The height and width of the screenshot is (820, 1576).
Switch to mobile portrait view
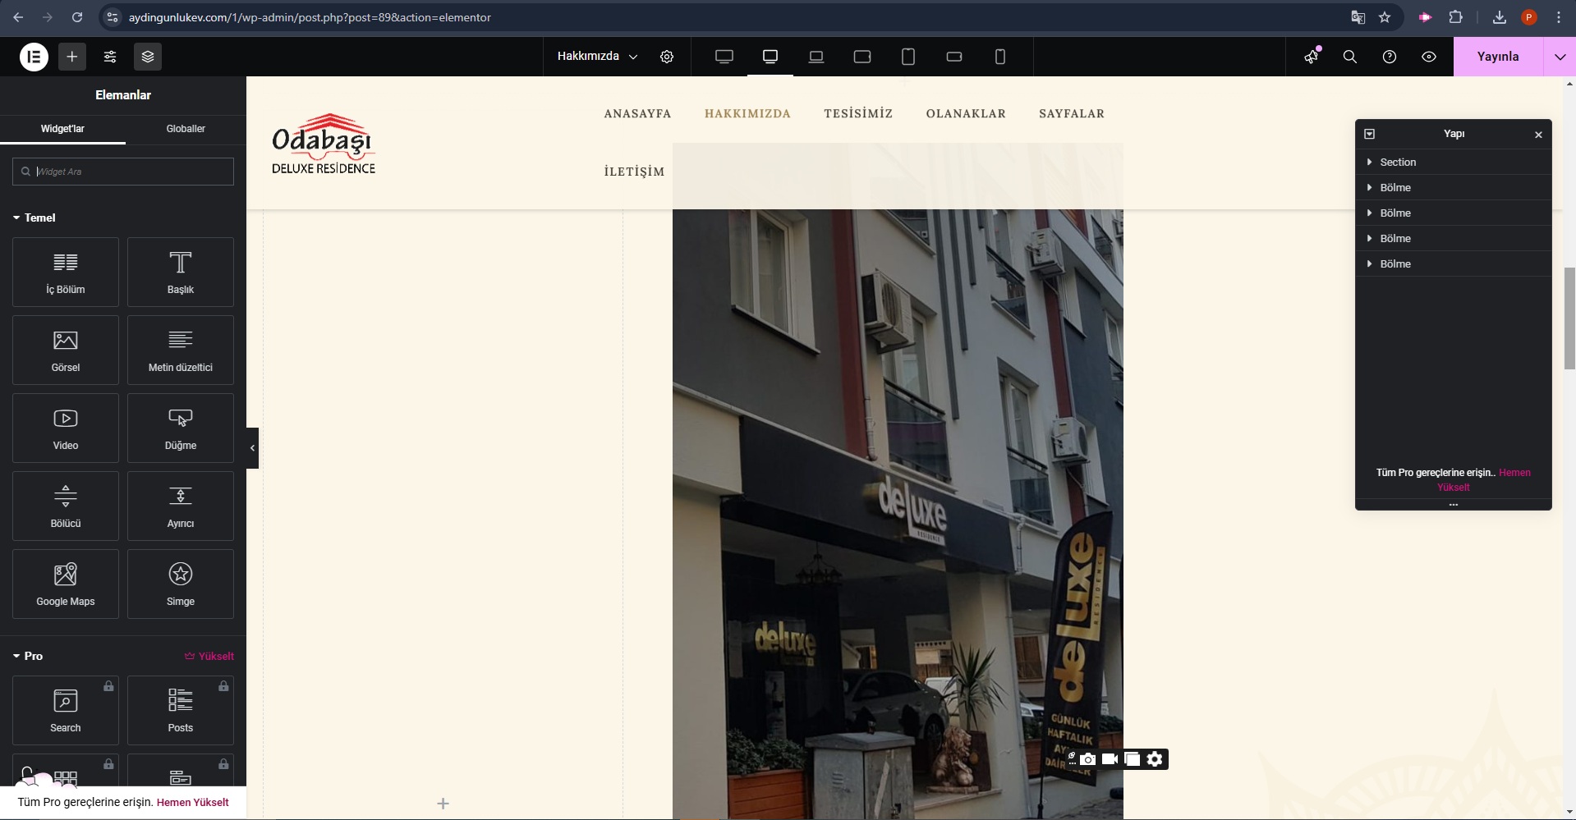[x=1000, y=57]
